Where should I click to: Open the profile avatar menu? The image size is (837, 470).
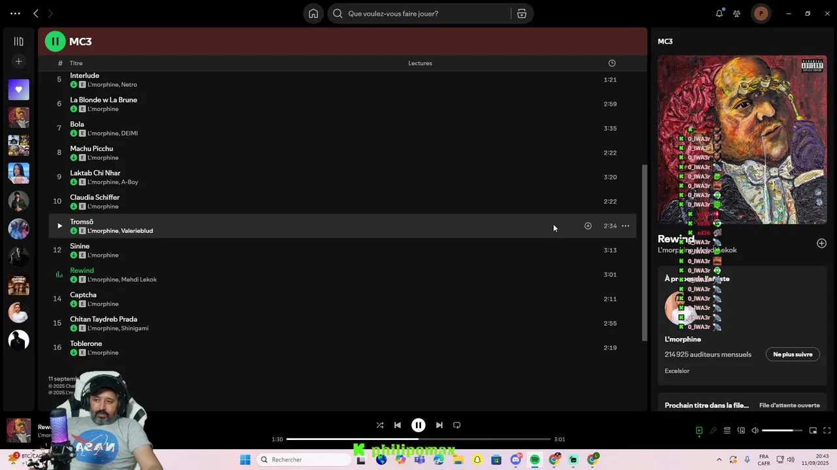(761, 13)
